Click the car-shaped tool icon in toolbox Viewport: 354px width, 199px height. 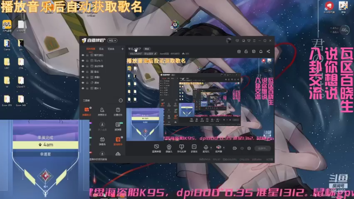118,154
